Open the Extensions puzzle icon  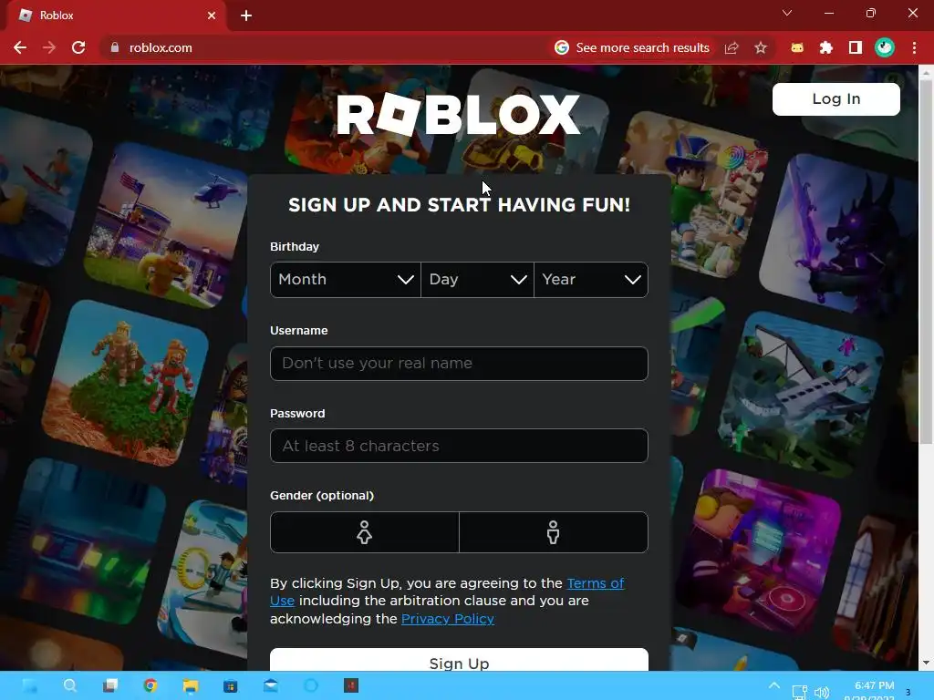(x=826, y=47)
